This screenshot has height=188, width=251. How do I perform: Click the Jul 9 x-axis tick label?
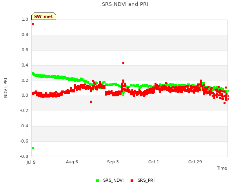click(31, 162)
